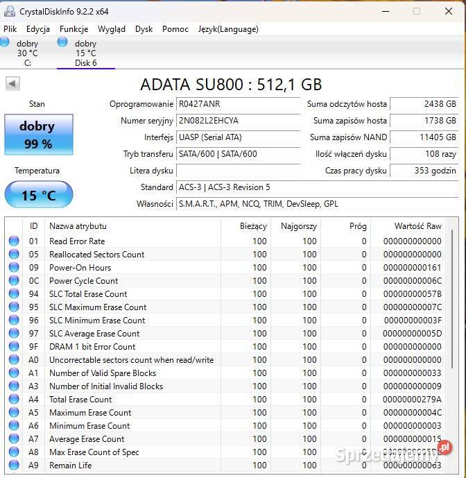
Task: Click status orb of Remain Life row
Action: click(14, 466)
